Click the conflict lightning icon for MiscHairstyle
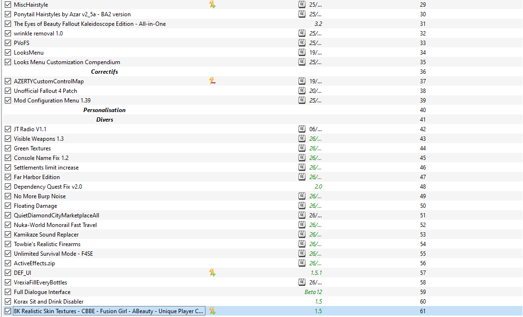523x317 pixels. coord(212,5)
